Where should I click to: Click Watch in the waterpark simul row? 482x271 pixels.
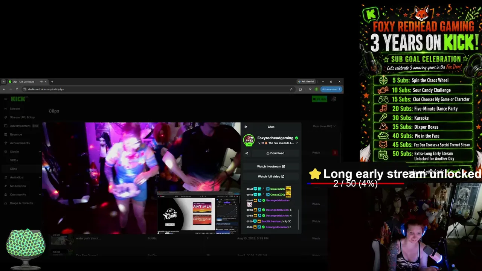[316, 239]
